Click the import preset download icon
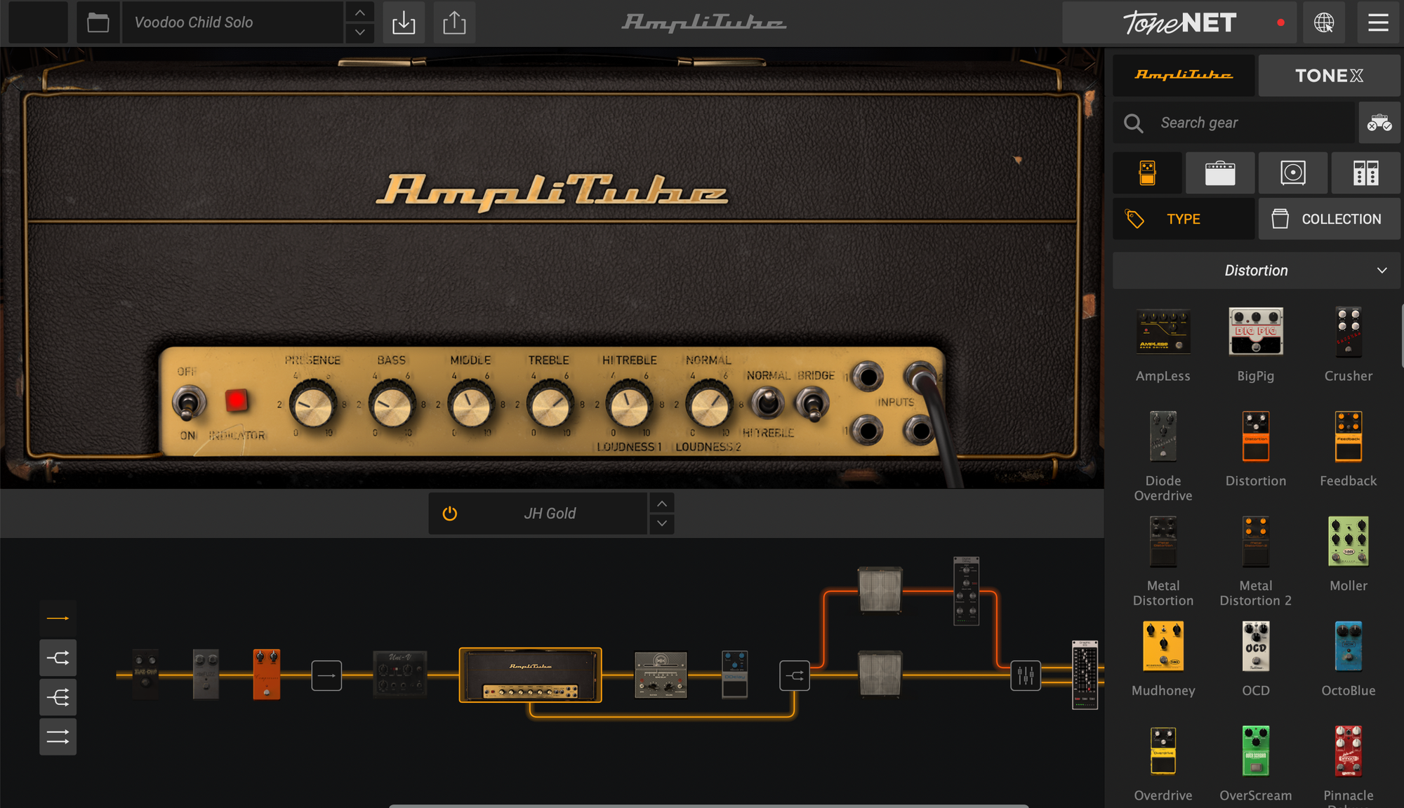The height and width of the screenshot is (808, 1404). click(x=404, y=22)
